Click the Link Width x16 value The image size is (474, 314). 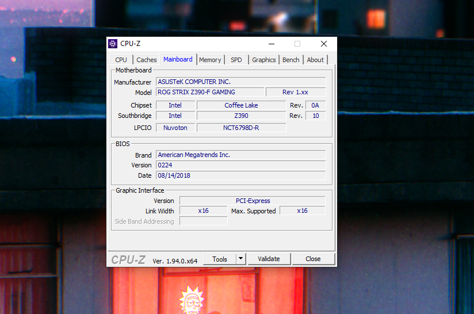coord(204,210)
